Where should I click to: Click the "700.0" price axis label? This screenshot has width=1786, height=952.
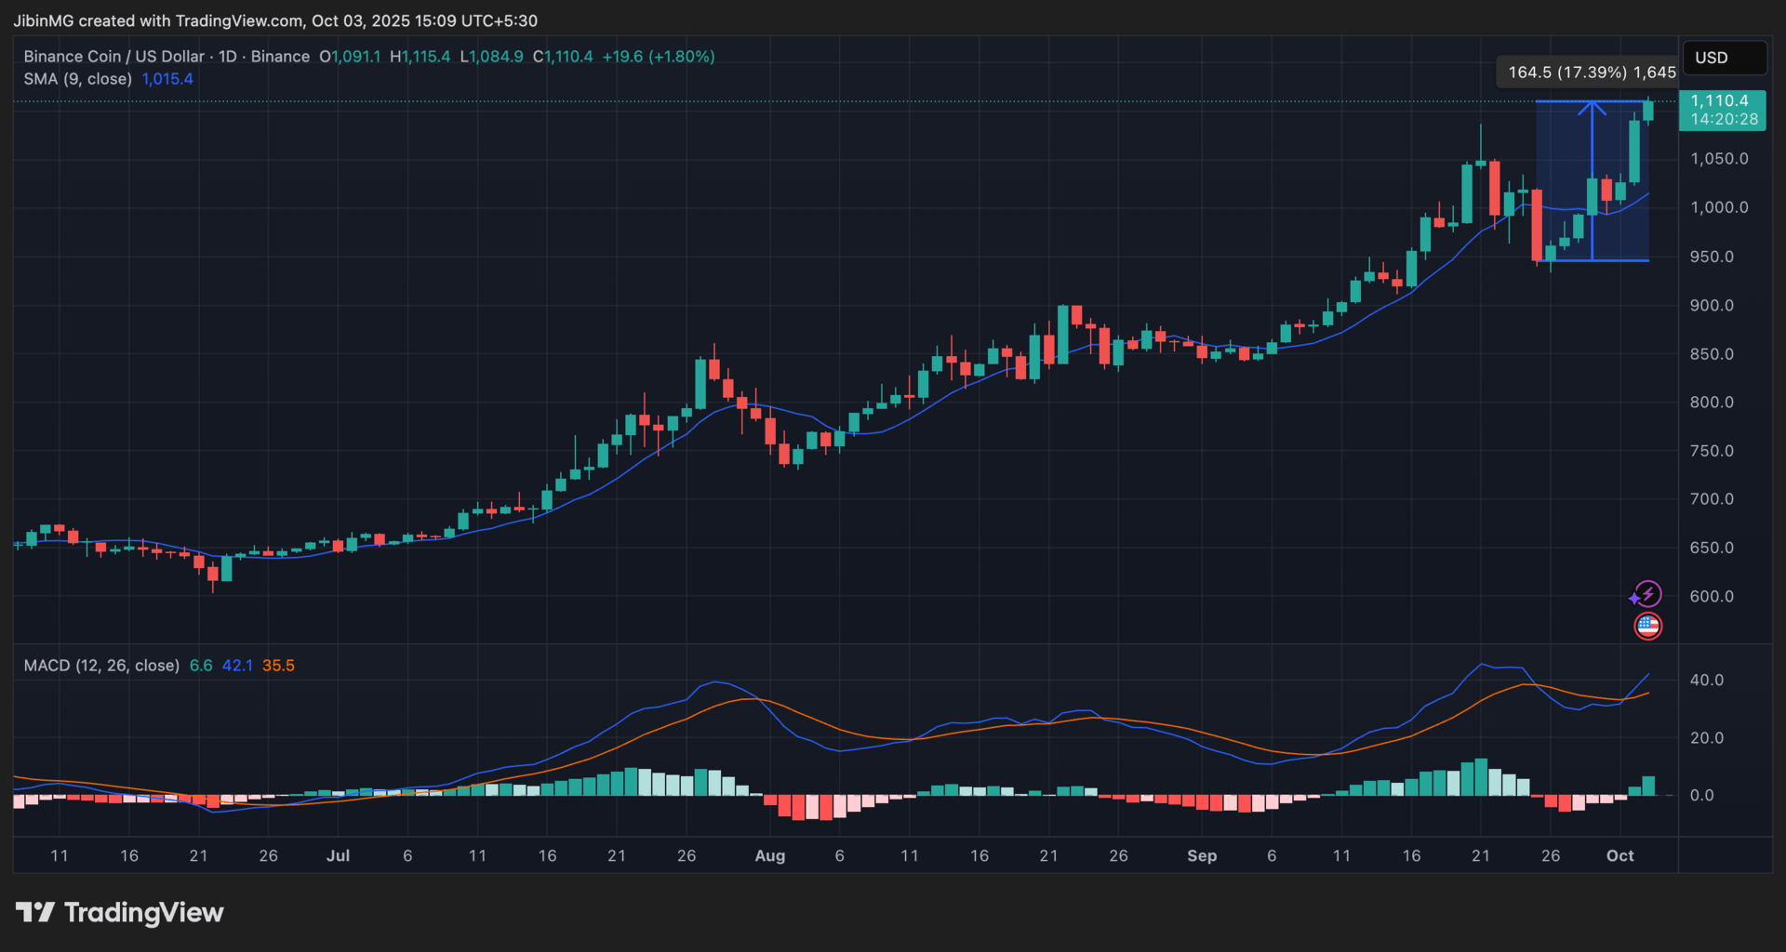tap(1712, 499)
